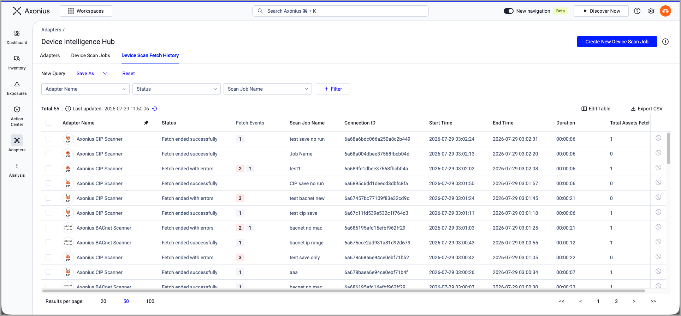
Task: Select the Adapters sidebar icon
Action: 17,140
